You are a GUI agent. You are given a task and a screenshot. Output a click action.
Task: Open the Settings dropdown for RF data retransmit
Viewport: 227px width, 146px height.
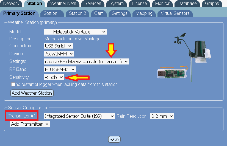click(x=86, y=61)
